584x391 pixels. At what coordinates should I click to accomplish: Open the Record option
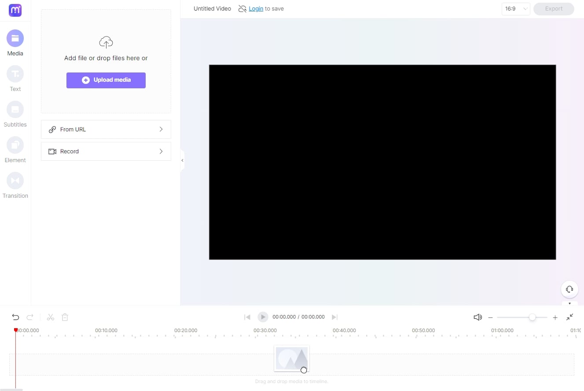point(106,151)
